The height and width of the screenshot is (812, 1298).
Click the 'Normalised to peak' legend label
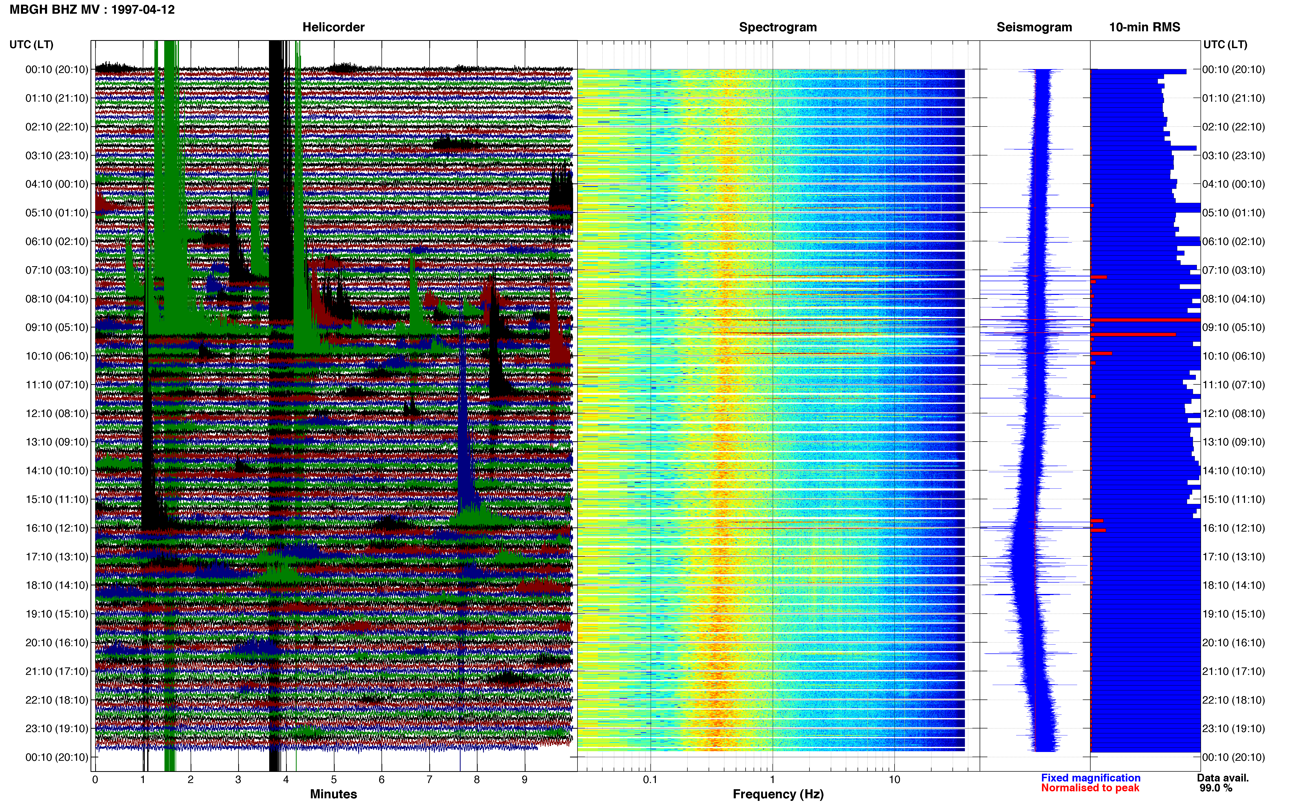click(1090, 788)
